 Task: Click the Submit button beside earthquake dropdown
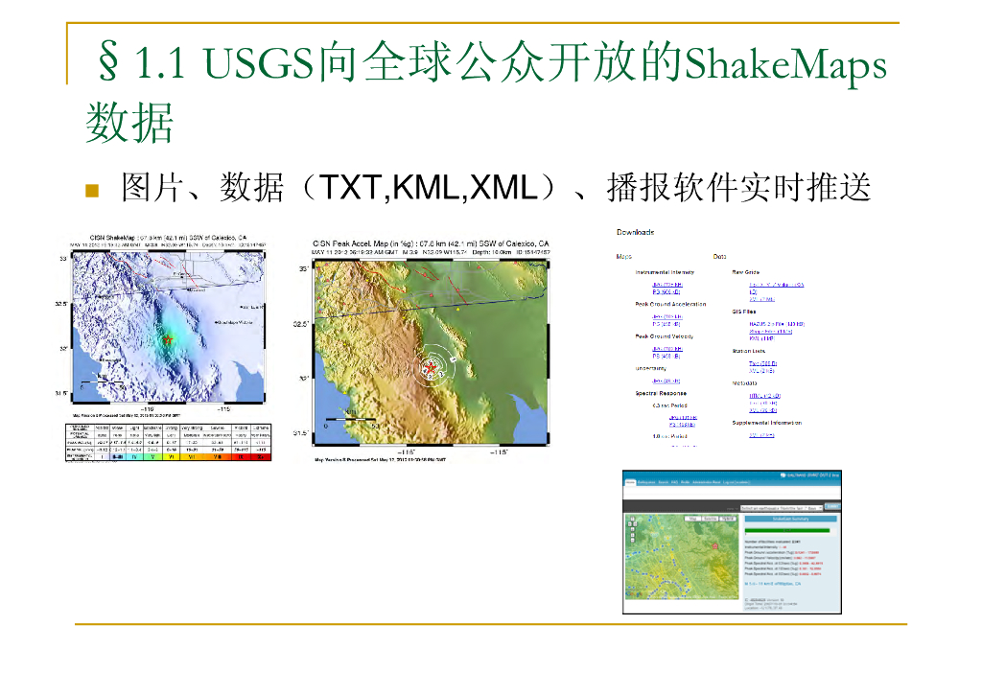click(832, 506)
